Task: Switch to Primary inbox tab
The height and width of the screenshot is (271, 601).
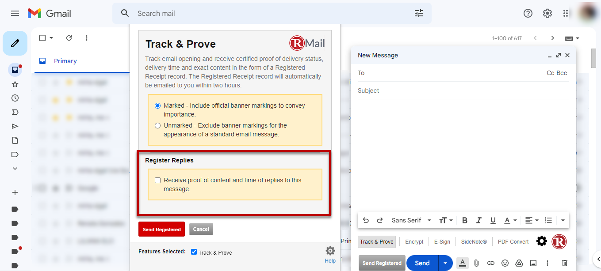Action: point(65,61)
